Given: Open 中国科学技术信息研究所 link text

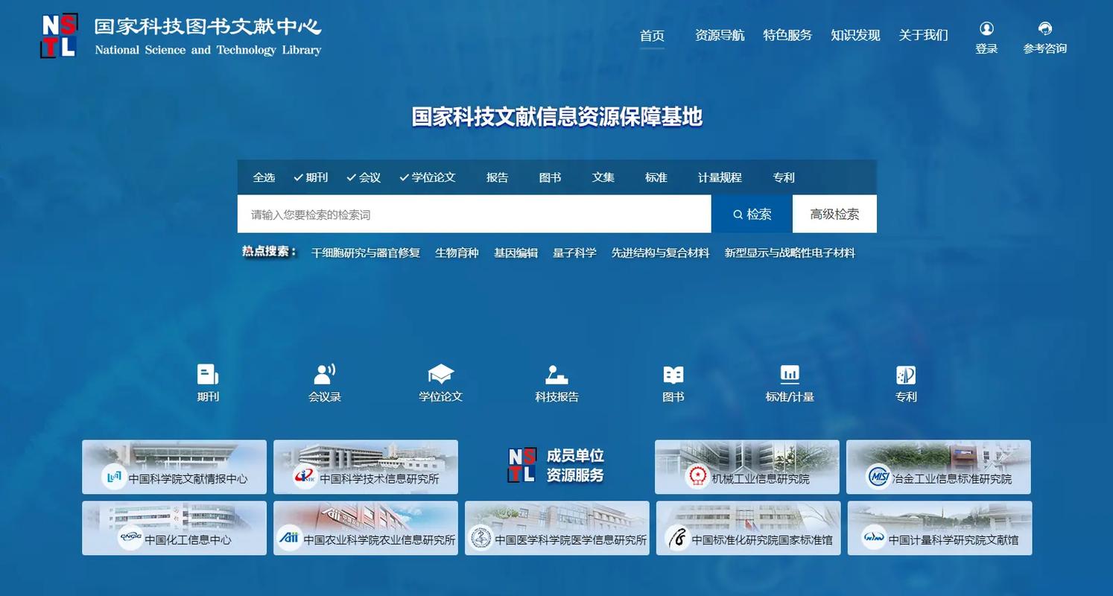Looking at the screenshot, I should tap(379, 478).
